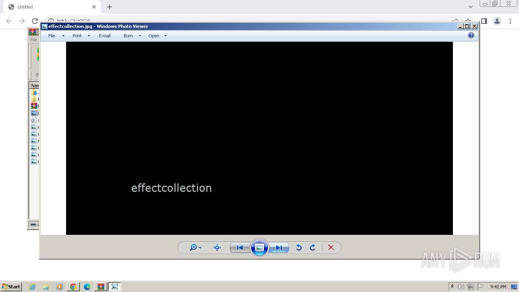
Task: Open the File menu in Photo Viewer
Action: click(51, 36)
